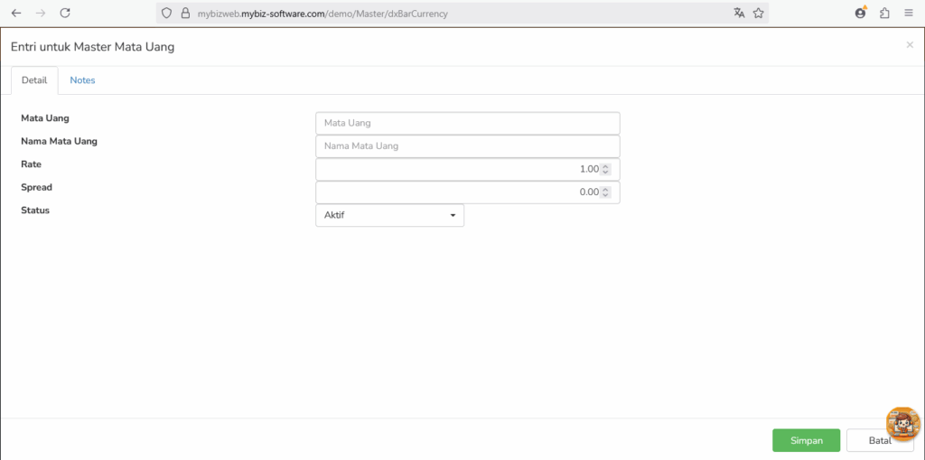
Task: Click the Rate label text
Action: pyautogui.click(x=32, y=164)
